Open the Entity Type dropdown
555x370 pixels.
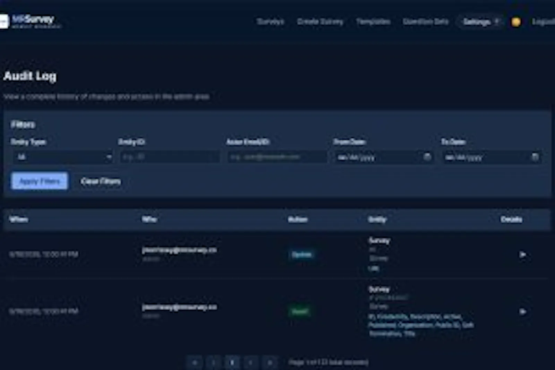click(x=63, y=157)
